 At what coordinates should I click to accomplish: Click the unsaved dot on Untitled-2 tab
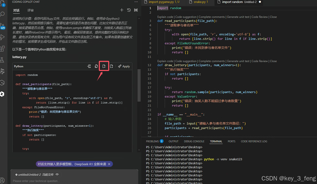260,2
